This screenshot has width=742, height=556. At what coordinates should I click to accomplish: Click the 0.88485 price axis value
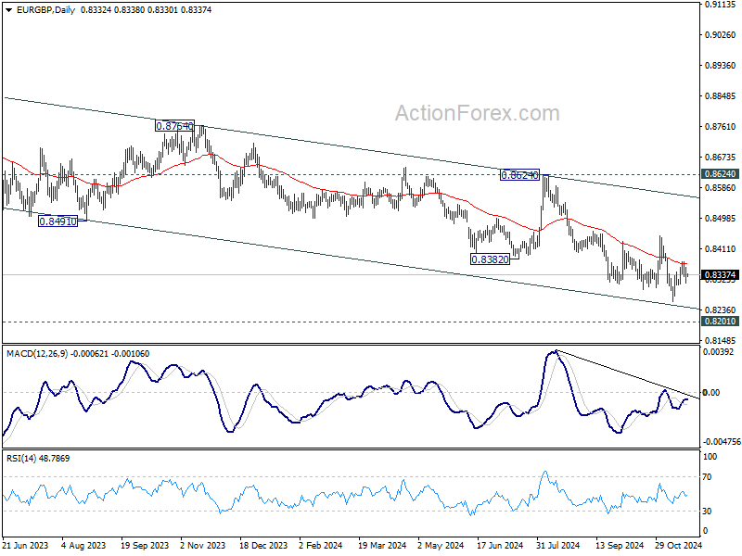(721, 96)
